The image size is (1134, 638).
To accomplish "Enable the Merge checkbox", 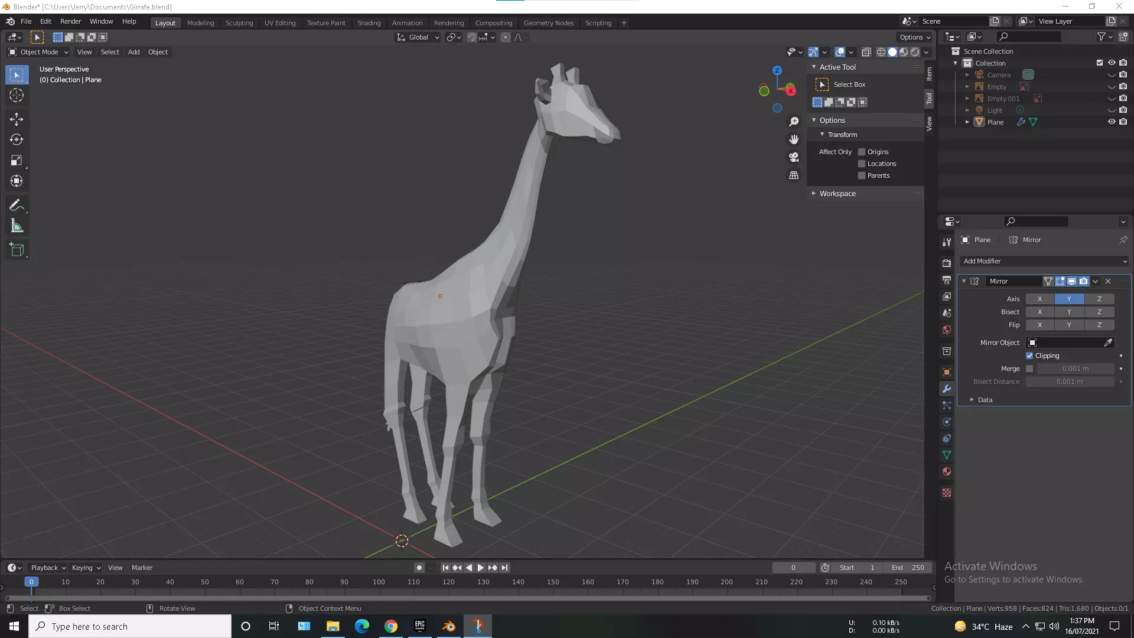I will coord(1029,369).
